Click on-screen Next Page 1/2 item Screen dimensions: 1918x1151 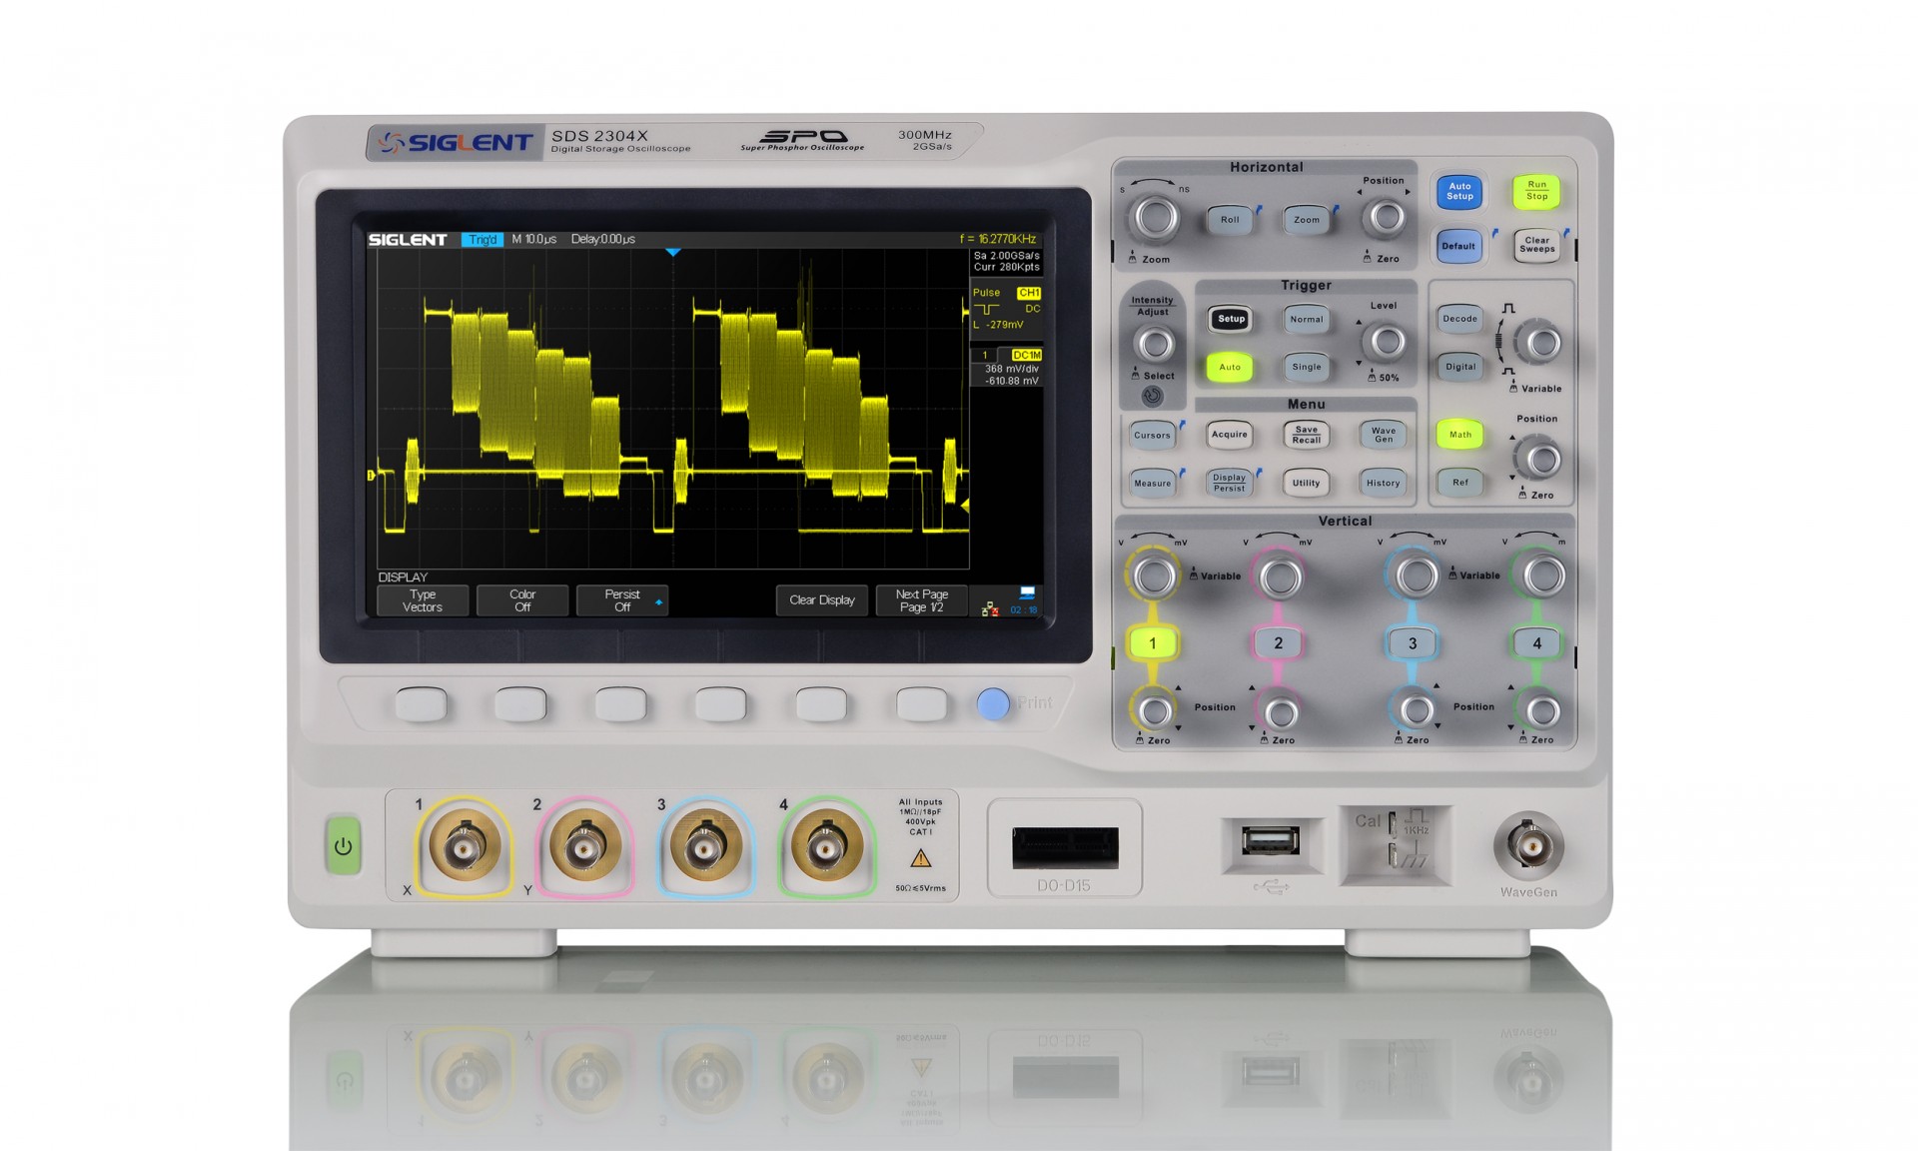click(922, 600)
